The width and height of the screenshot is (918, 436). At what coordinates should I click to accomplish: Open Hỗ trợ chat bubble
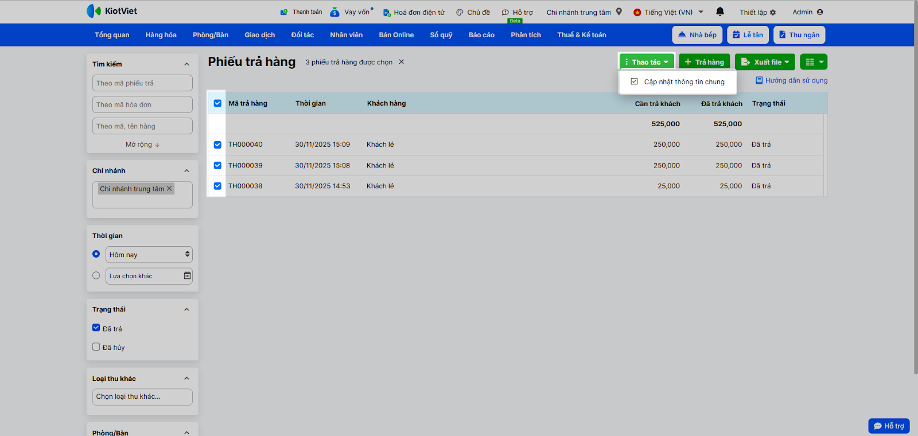click(889, 426)
